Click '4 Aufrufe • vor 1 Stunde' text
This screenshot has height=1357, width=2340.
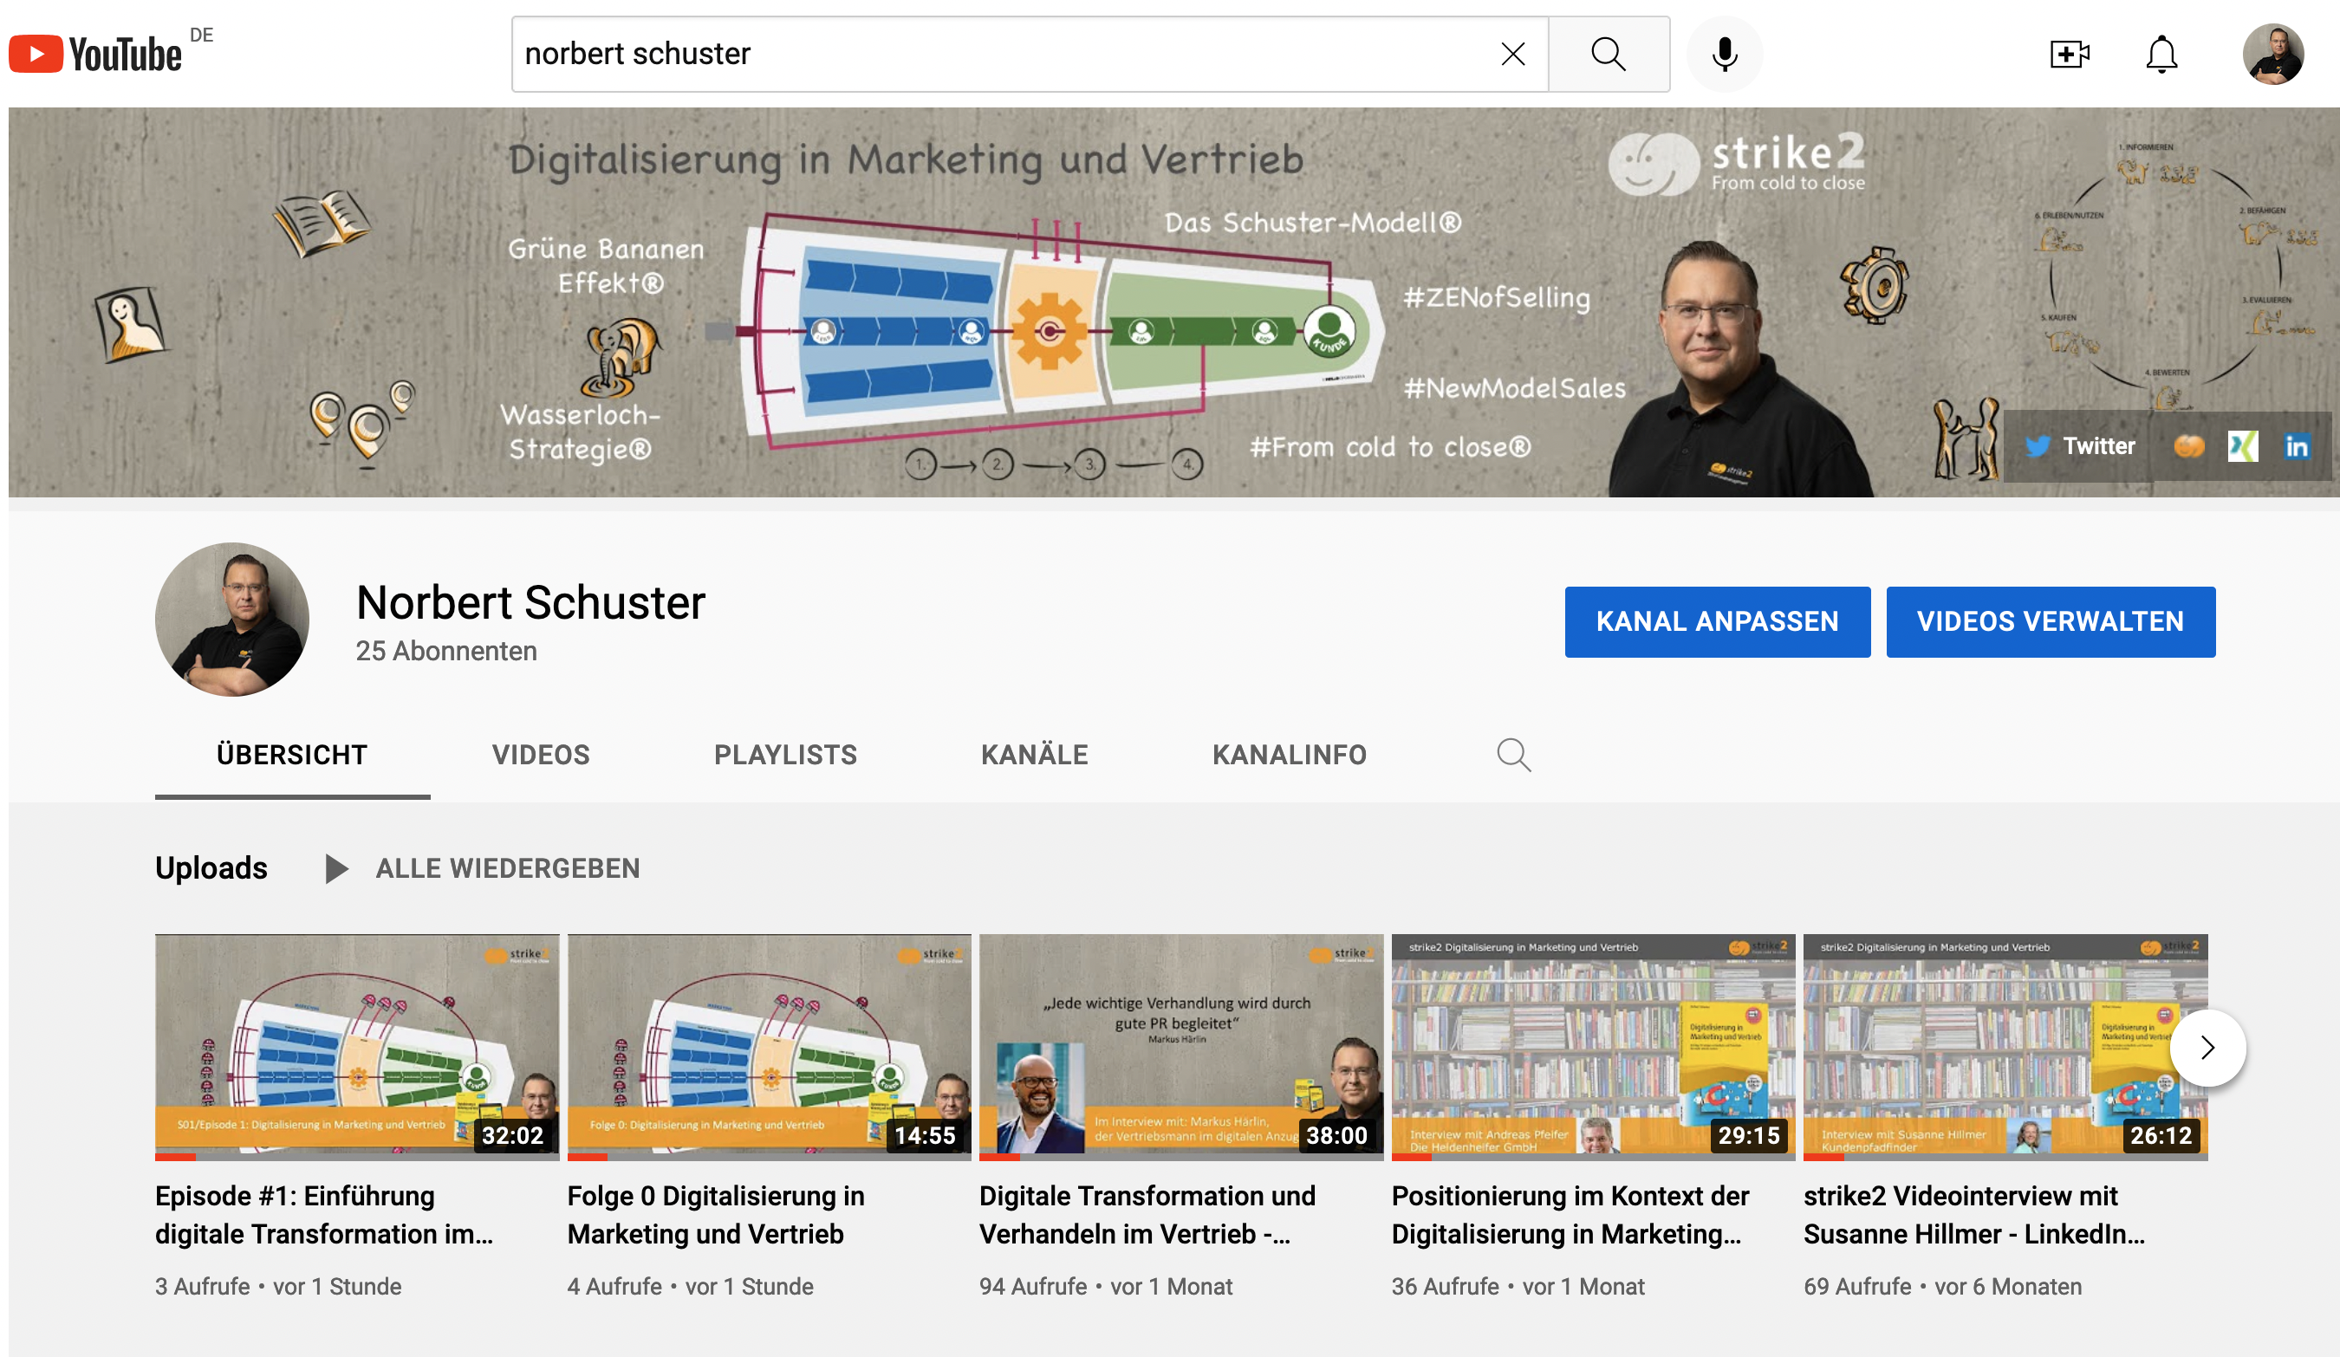(691, 1287)
